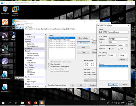This screenshot has width=136, height=106.
Task: Enable Deaktiver EPG modtagelse checkbox
Action: point(49,67)
